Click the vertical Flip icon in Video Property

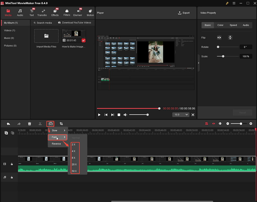230,37
